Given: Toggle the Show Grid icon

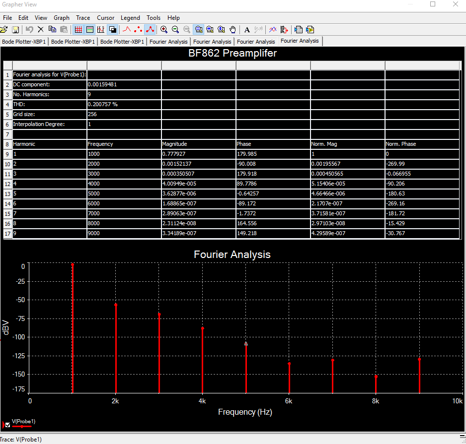Looking at the screenshot, I should tap(78, 29).
